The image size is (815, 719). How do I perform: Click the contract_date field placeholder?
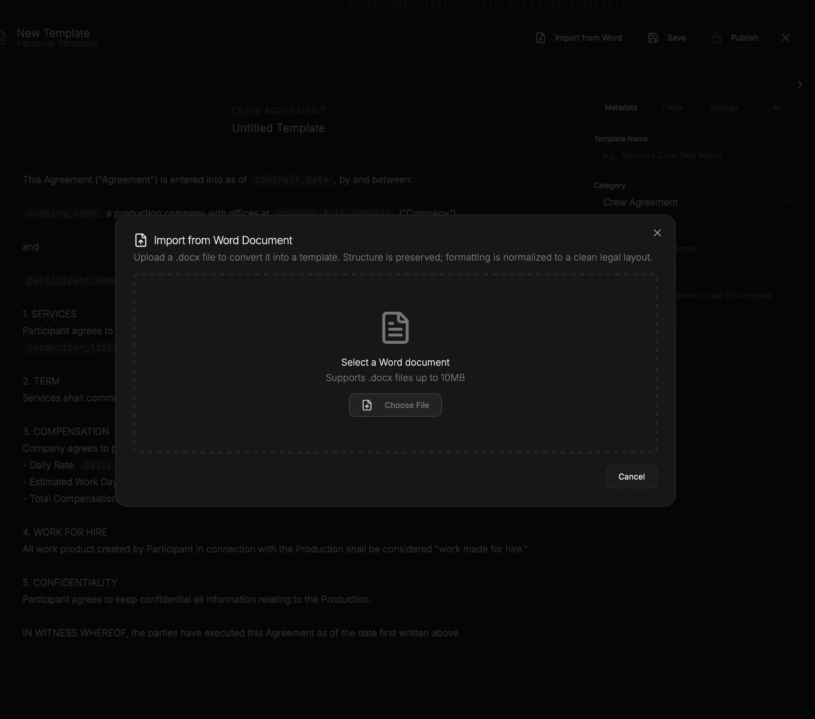291,180
